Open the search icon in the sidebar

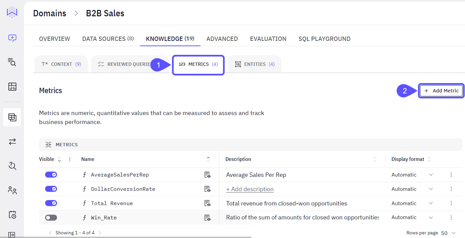(x=12, y=62)
